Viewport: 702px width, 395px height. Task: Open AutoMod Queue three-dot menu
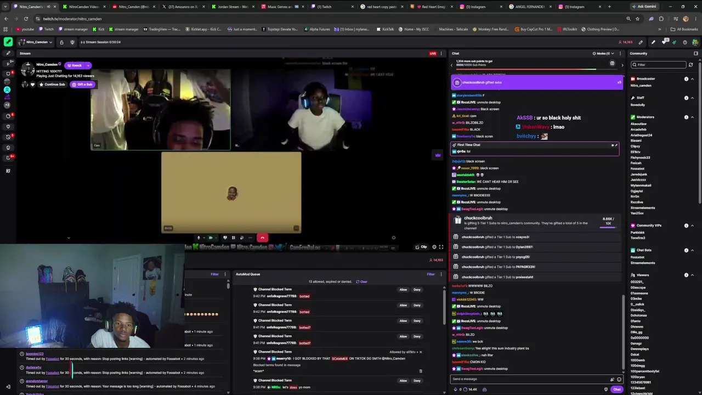pos(441,274)
